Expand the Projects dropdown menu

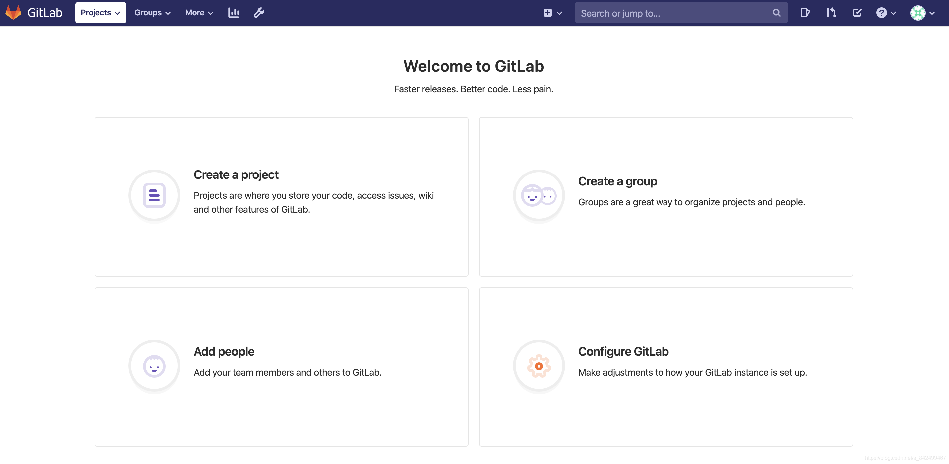[x=100, y=13]
